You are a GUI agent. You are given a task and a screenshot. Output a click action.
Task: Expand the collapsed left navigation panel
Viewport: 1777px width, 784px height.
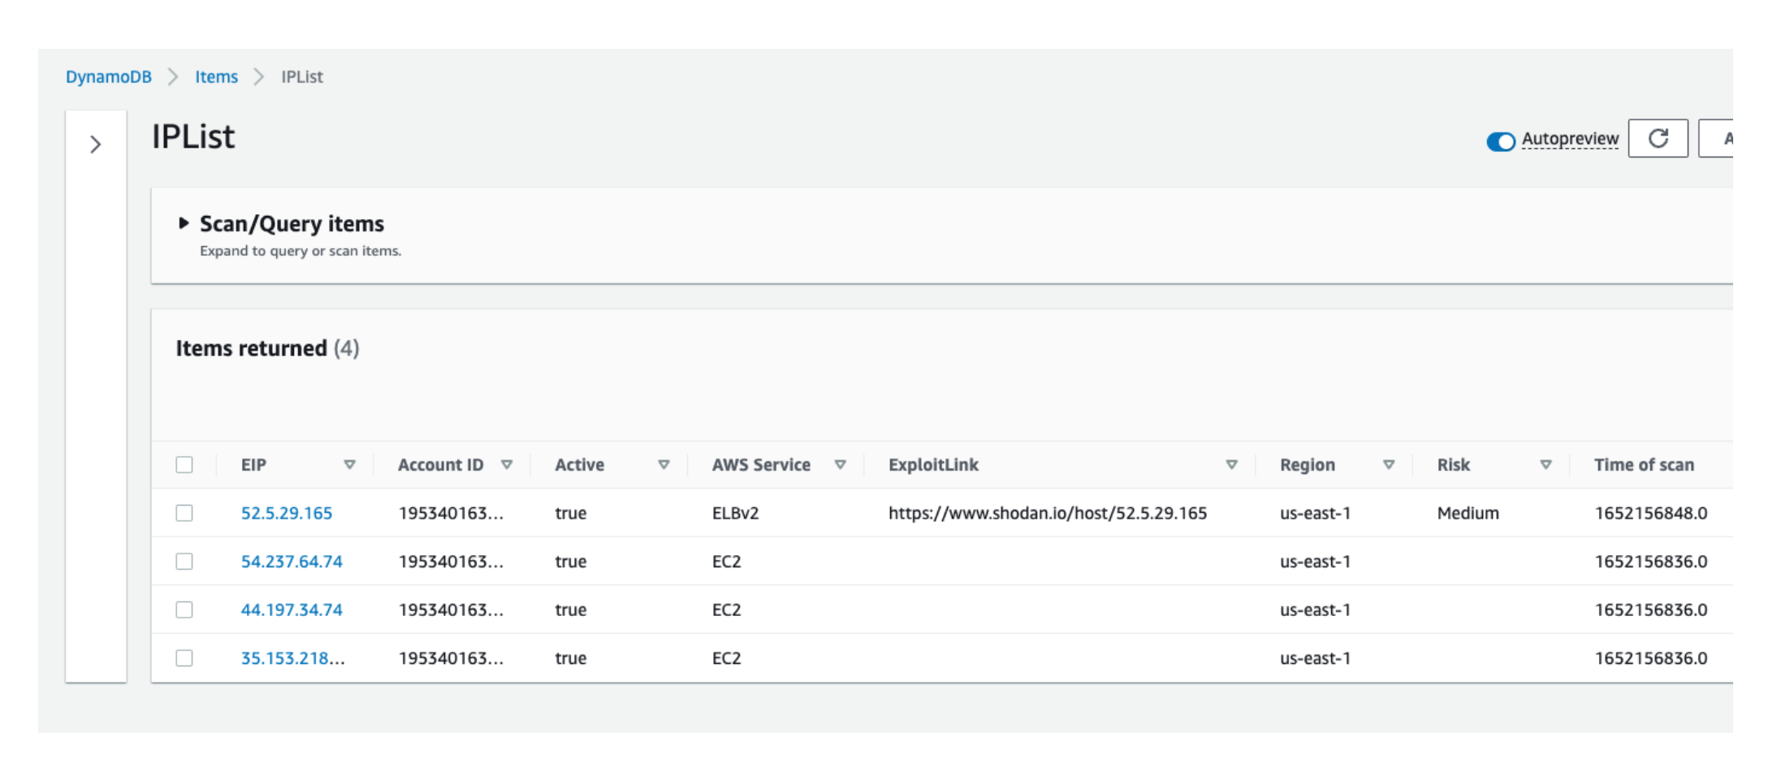95,144
